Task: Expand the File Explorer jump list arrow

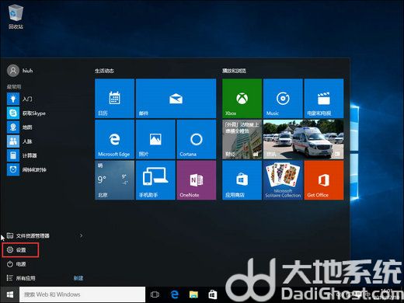Action: [x=82, y=235]
